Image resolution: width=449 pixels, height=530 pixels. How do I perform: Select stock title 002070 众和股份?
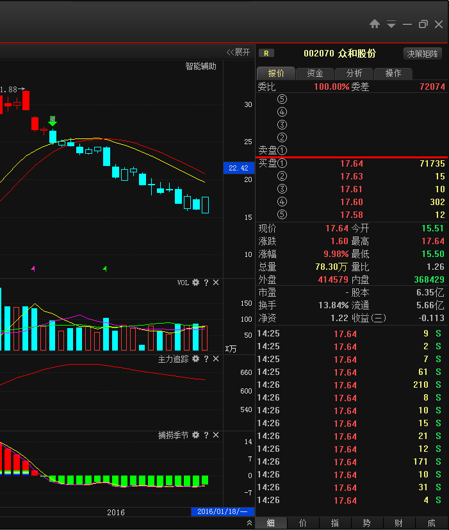click(x=339, y=53)
